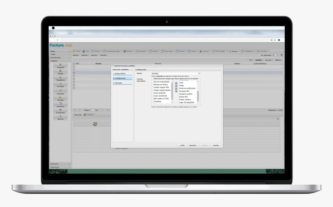The height and width of the screenshot is (207, 333).
Task: Go to the last page in the pager
Action: point(108,110)
